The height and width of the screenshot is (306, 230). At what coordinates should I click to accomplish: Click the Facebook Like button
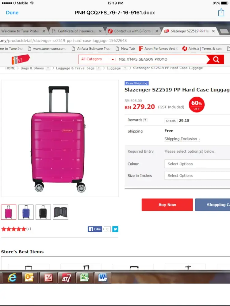tap(95, 229)
